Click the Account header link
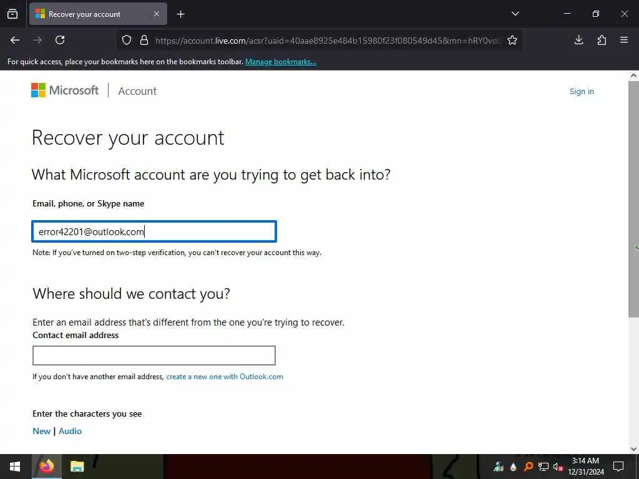The image size is (639, 479). pos(137,91)
